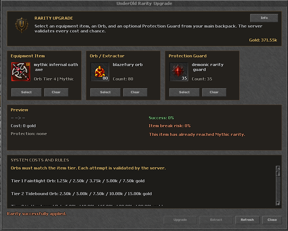The height and width of the screenshot is (231, 288).
Task: Click the Upgrade button
Action: 180,220
